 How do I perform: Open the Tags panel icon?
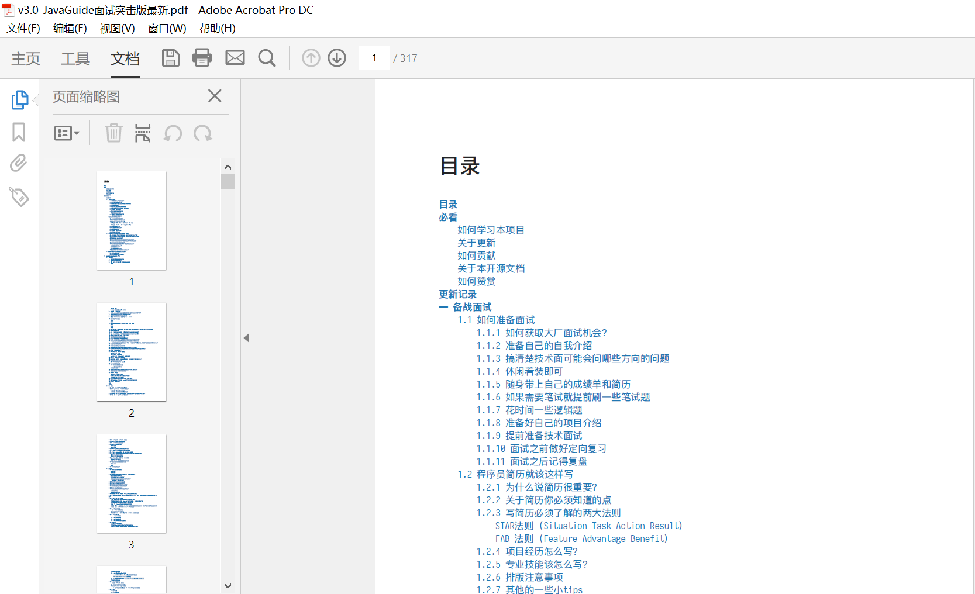19,197
